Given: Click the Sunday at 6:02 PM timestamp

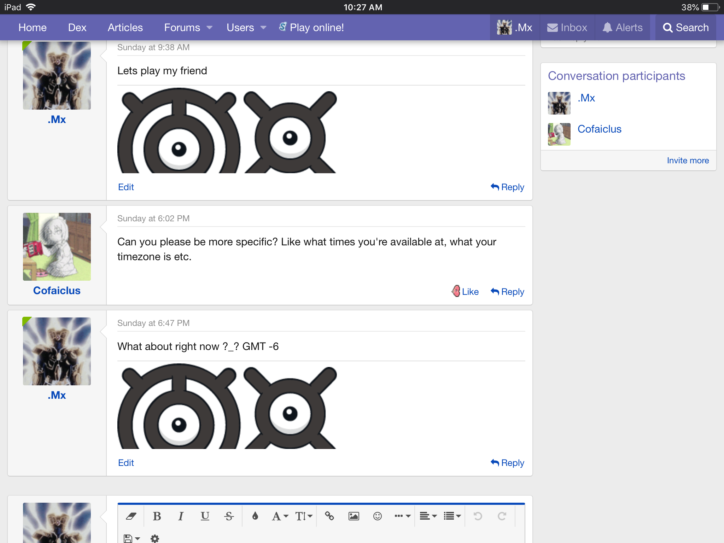Looking at the screenshot, I should pyautogui.click(x=153, y=218).
